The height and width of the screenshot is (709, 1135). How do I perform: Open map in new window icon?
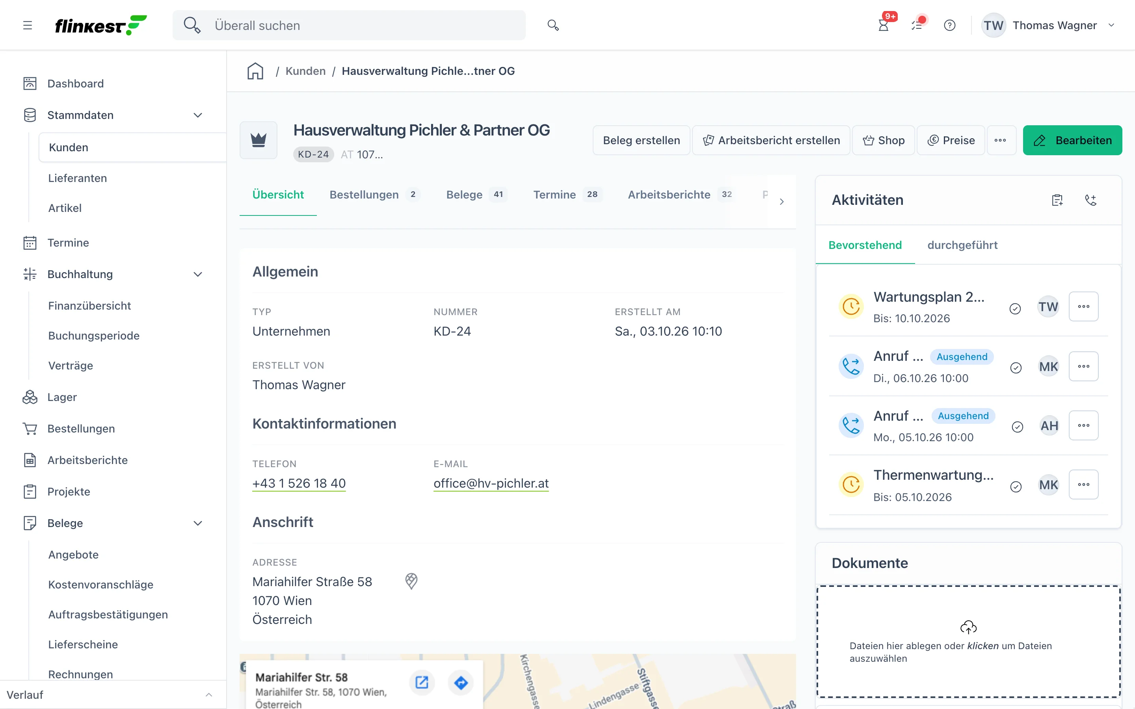[x=422, y=683]
